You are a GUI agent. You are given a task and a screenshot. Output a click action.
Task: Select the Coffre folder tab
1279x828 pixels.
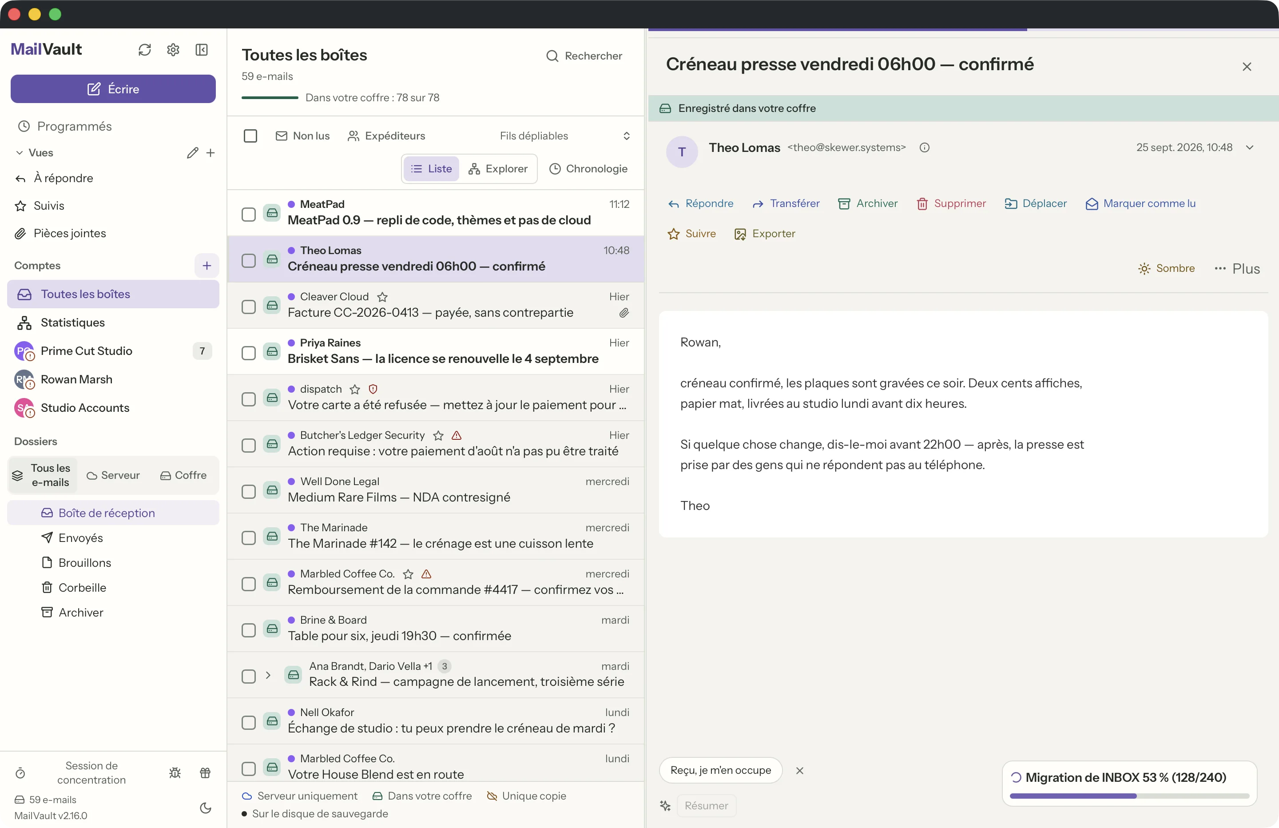pos(183,475)
